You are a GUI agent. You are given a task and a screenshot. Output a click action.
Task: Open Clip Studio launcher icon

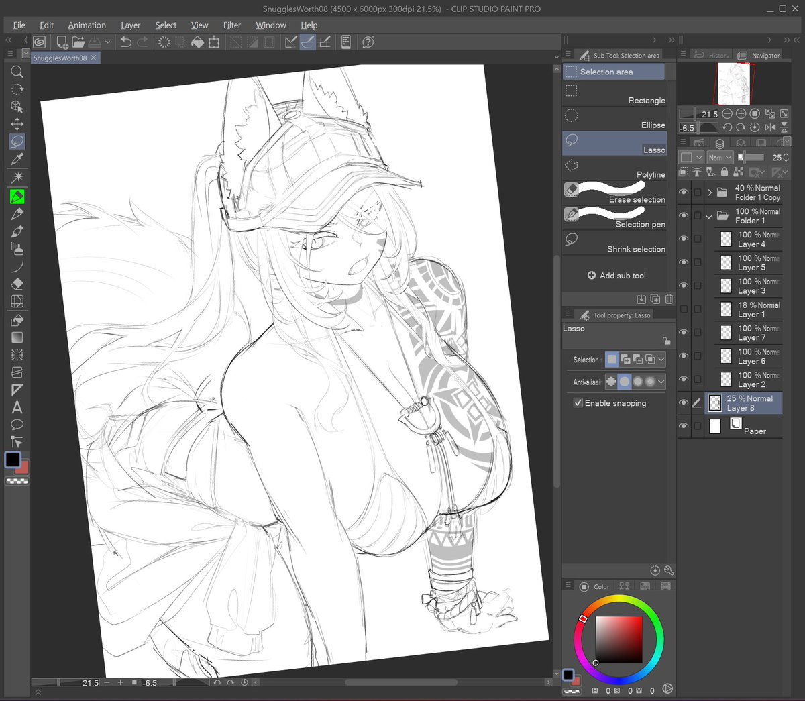click(x=40, y=42)
